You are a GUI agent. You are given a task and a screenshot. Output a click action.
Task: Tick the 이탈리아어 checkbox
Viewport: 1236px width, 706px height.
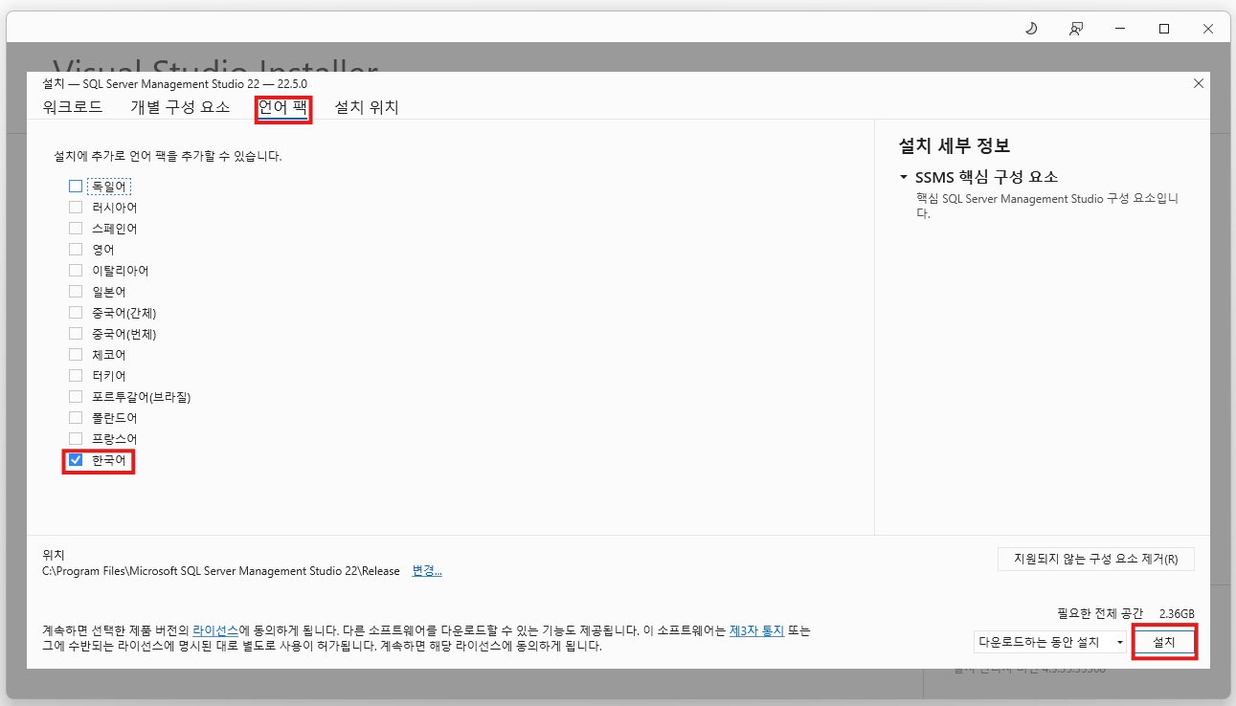coord(76,271)
